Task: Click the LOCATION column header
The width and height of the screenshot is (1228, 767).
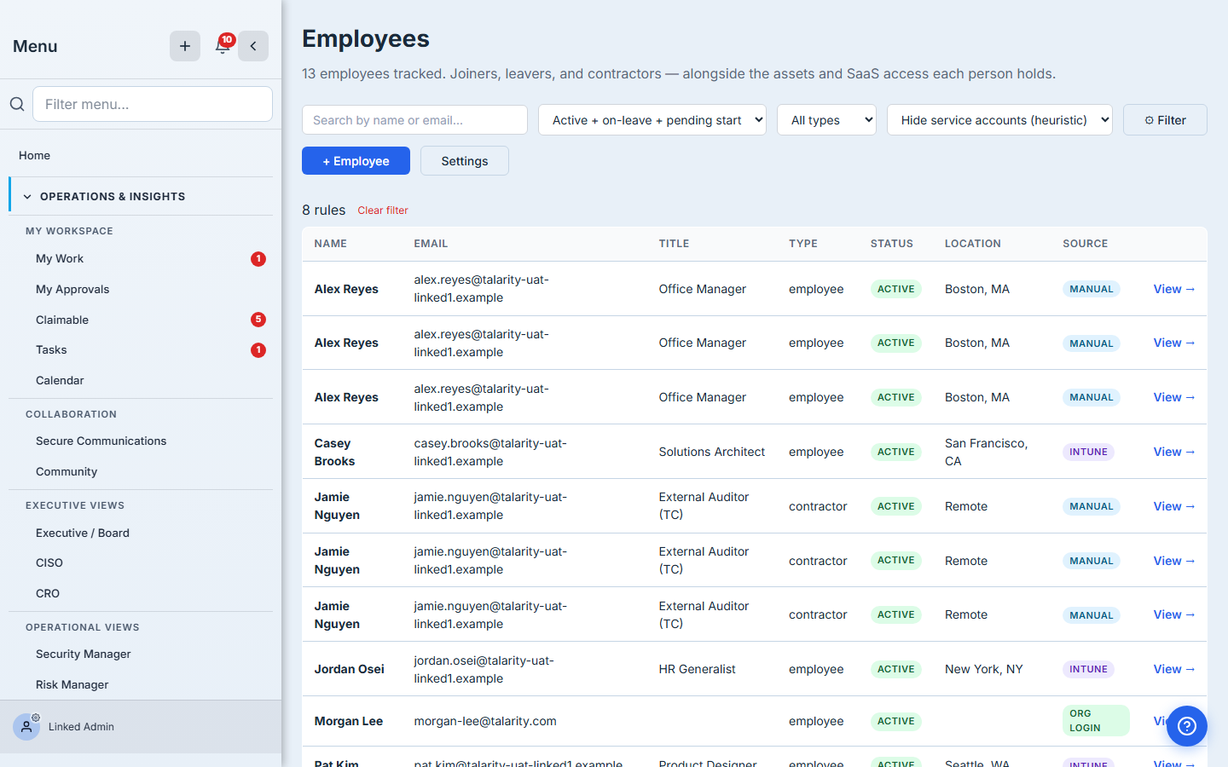Action: click(x=973, y=244)
